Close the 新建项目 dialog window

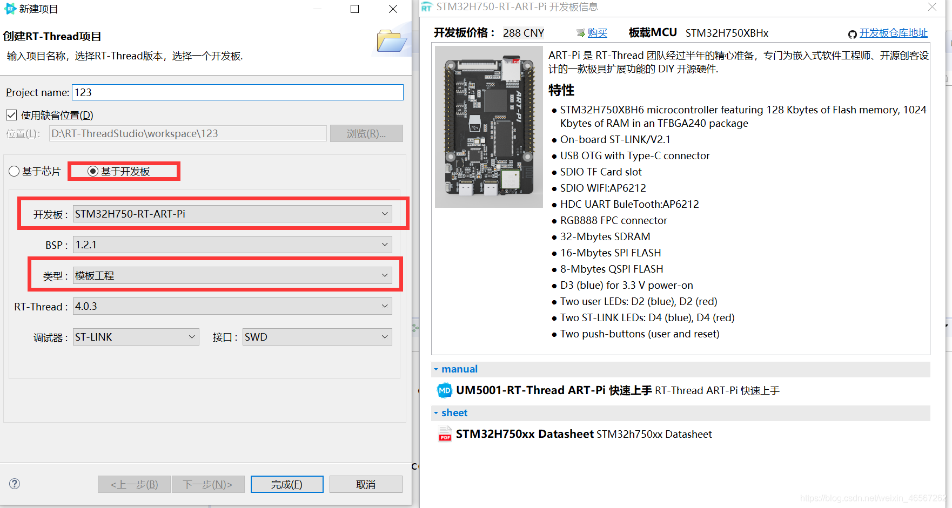coord(393,9)
